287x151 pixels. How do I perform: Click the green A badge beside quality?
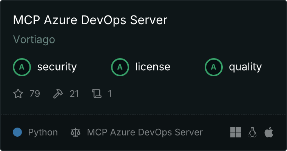pyautogui.click(x=214, y=67)
